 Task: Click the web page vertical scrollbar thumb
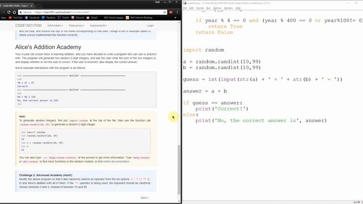(179, 169)
